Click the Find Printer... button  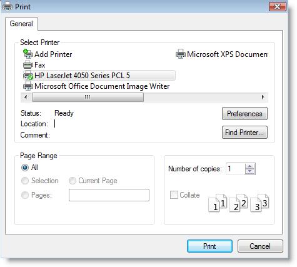244,133
